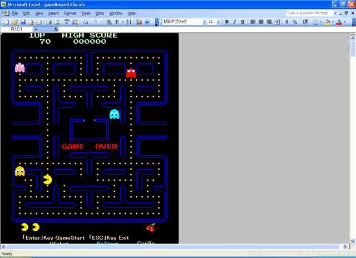Open the Data menu

coord(100,13)
